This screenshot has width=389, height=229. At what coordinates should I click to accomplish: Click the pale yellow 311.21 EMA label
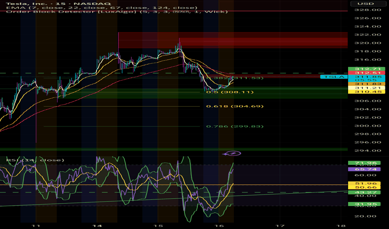click(367, 88)
